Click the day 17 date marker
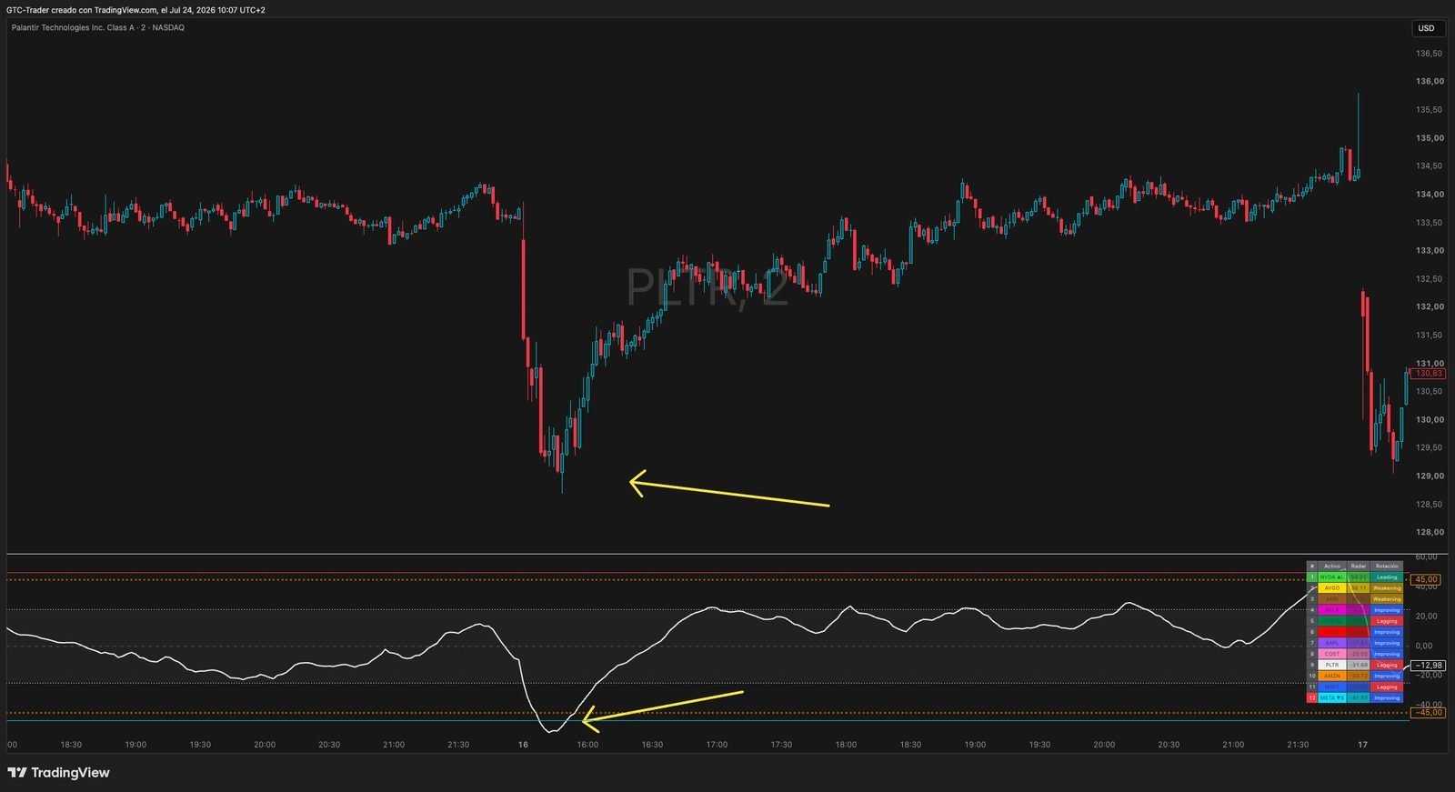This screenshot has height=792, width=1455. tap(1362, 745)
